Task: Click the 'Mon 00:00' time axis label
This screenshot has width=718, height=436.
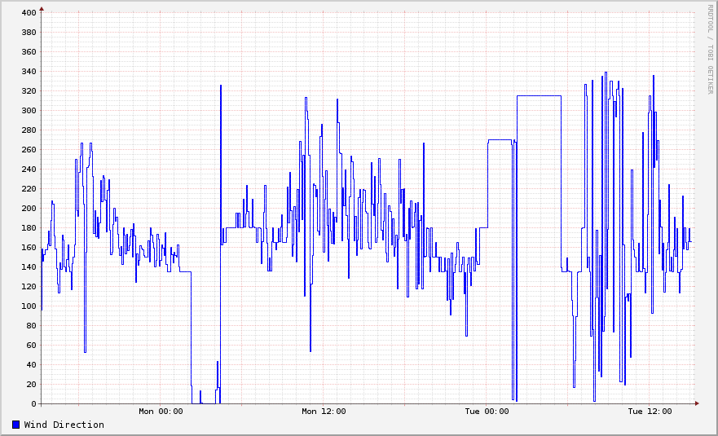Action: pyautogui.click(x=161, y=412)
